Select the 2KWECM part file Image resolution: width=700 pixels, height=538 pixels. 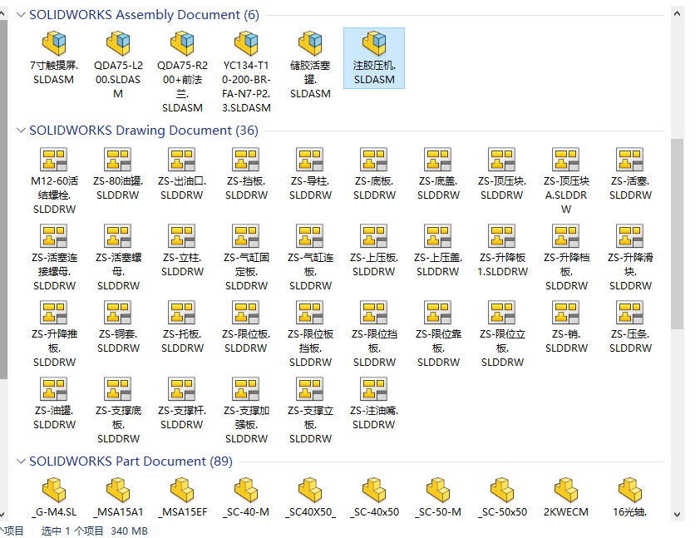566,491
